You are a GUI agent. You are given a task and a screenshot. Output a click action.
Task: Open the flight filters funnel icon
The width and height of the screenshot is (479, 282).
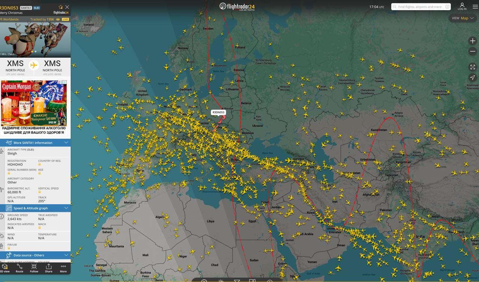point(236,280)
